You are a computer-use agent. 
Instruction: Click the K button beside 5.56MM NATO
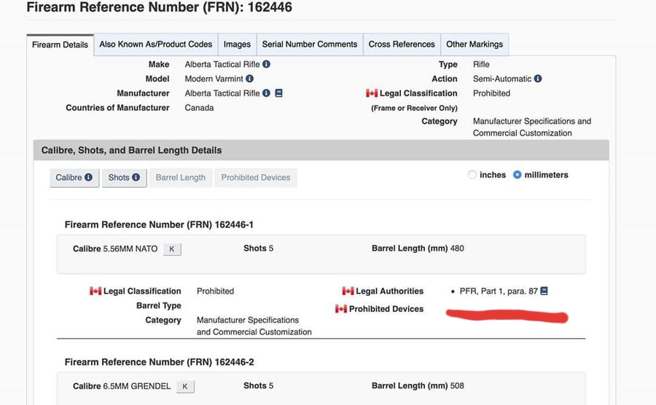tap(172, 249)
